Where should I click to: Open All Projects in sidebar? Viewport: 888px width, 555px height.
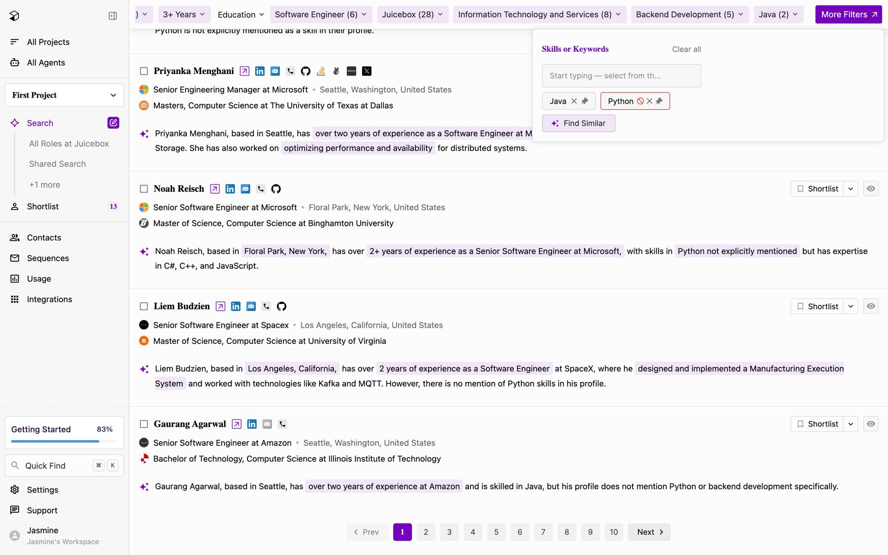point(48,42)
